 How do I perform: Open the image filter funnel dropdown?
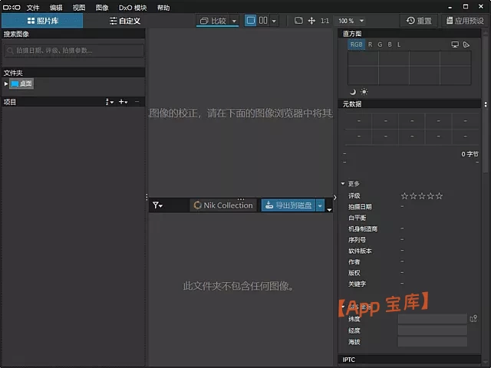[x=157, y=205]
